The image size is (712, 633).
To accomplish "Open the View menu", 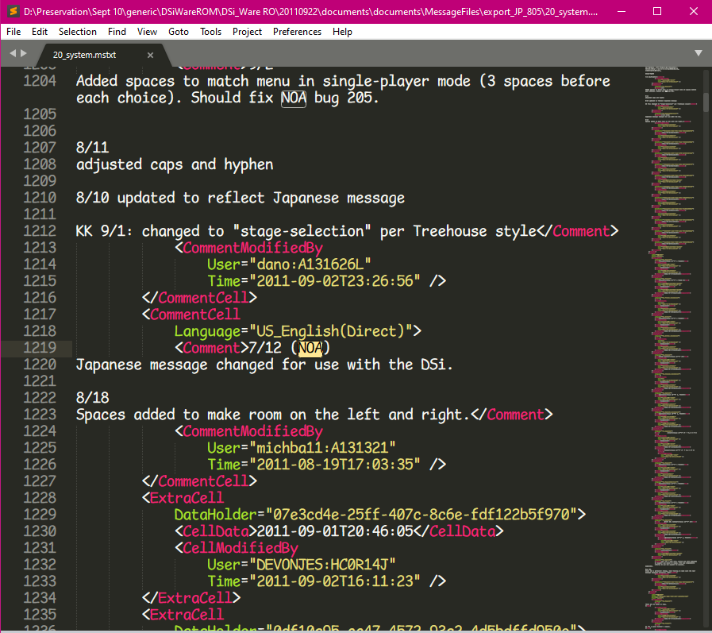I will tap(147, 32).
